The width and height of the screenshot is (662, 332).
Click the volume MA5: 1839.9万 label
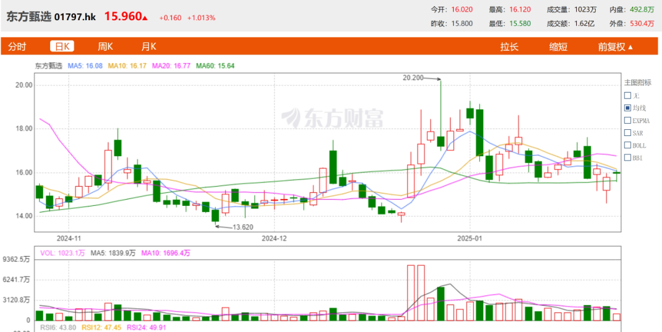point(113,253)
